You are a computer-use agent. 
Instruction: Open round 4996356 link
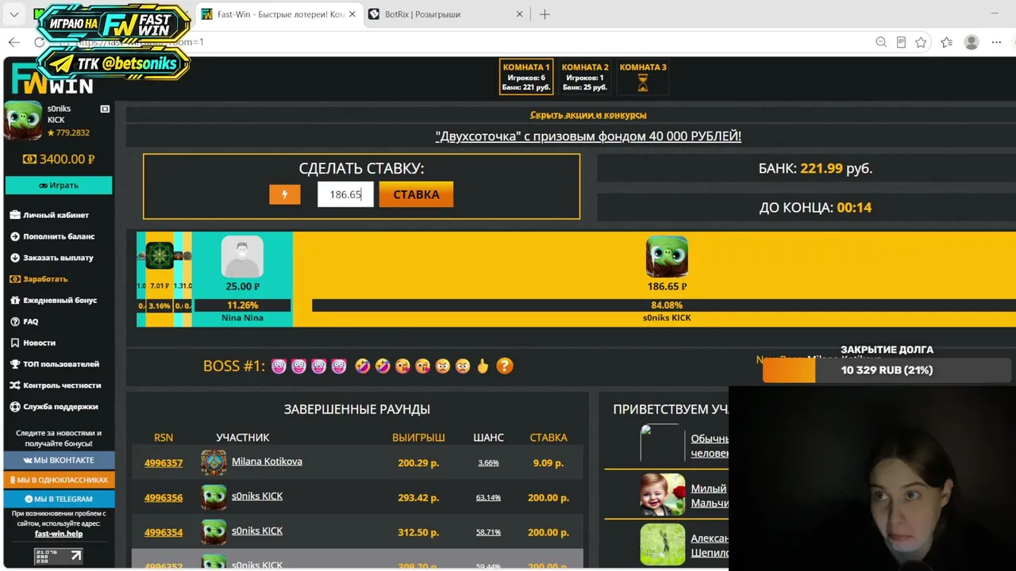[164, 498]
